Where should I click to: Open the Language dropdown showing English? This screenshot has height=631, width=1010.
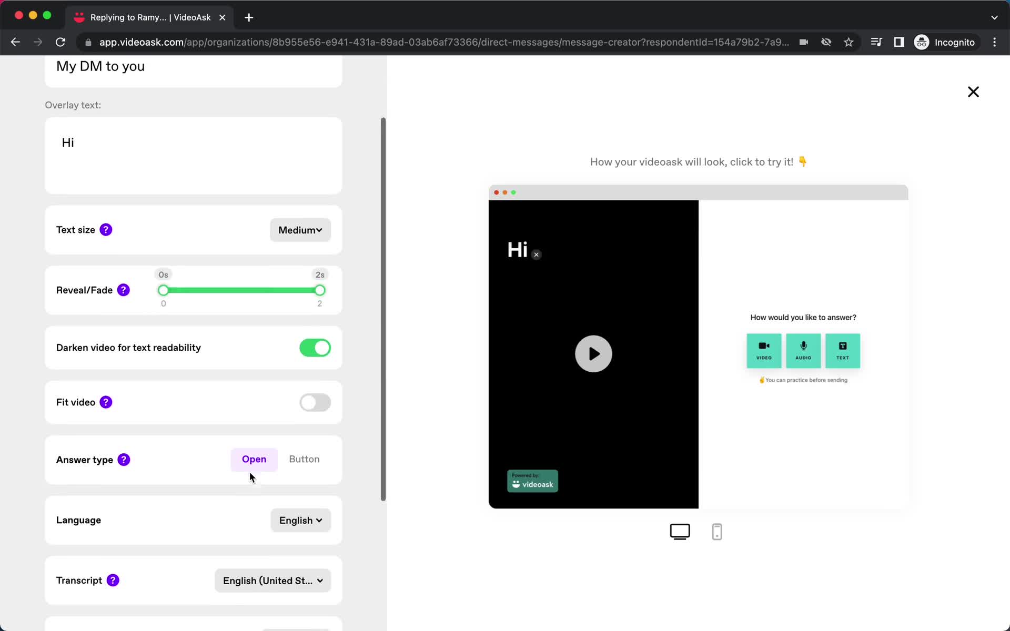[300, 520]
